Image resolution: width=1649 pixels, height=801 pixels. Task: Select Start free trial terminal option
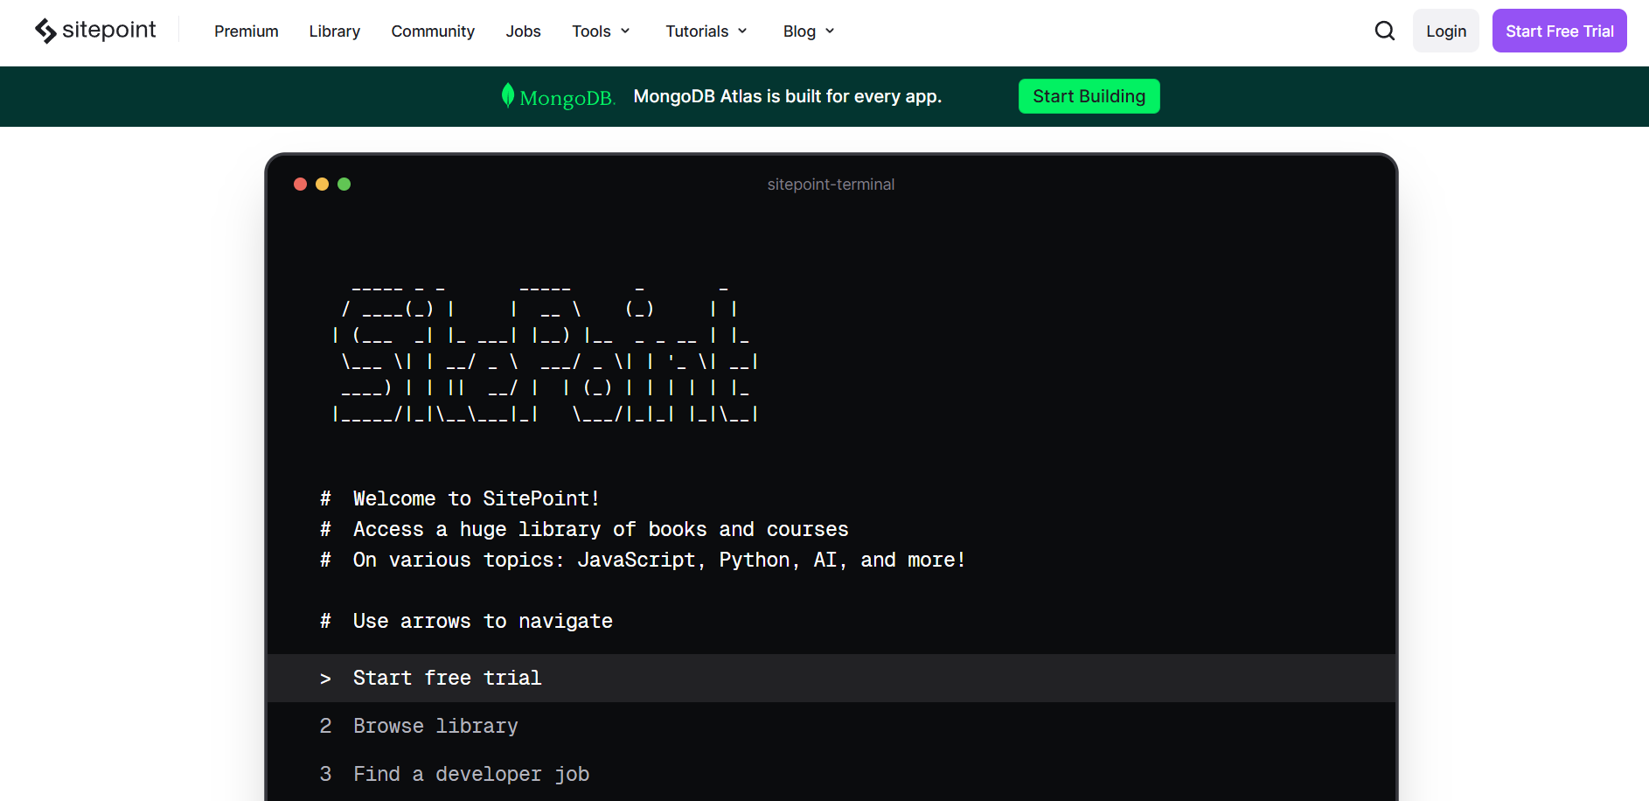click(831, 678)
